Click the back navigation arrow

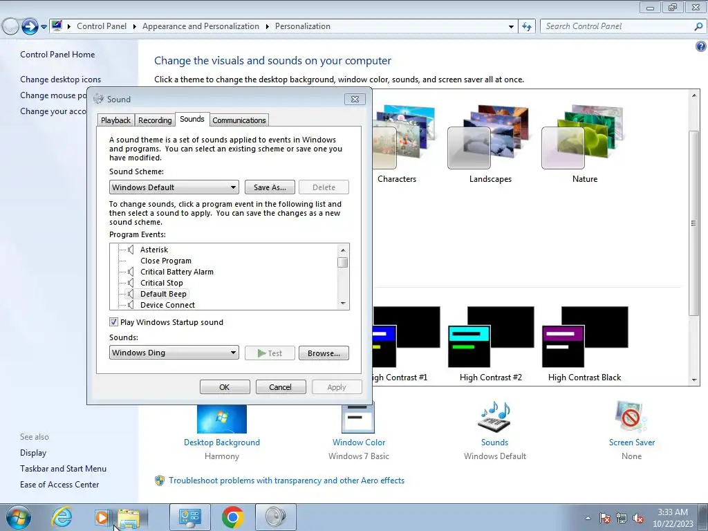(x=10, y=27)
